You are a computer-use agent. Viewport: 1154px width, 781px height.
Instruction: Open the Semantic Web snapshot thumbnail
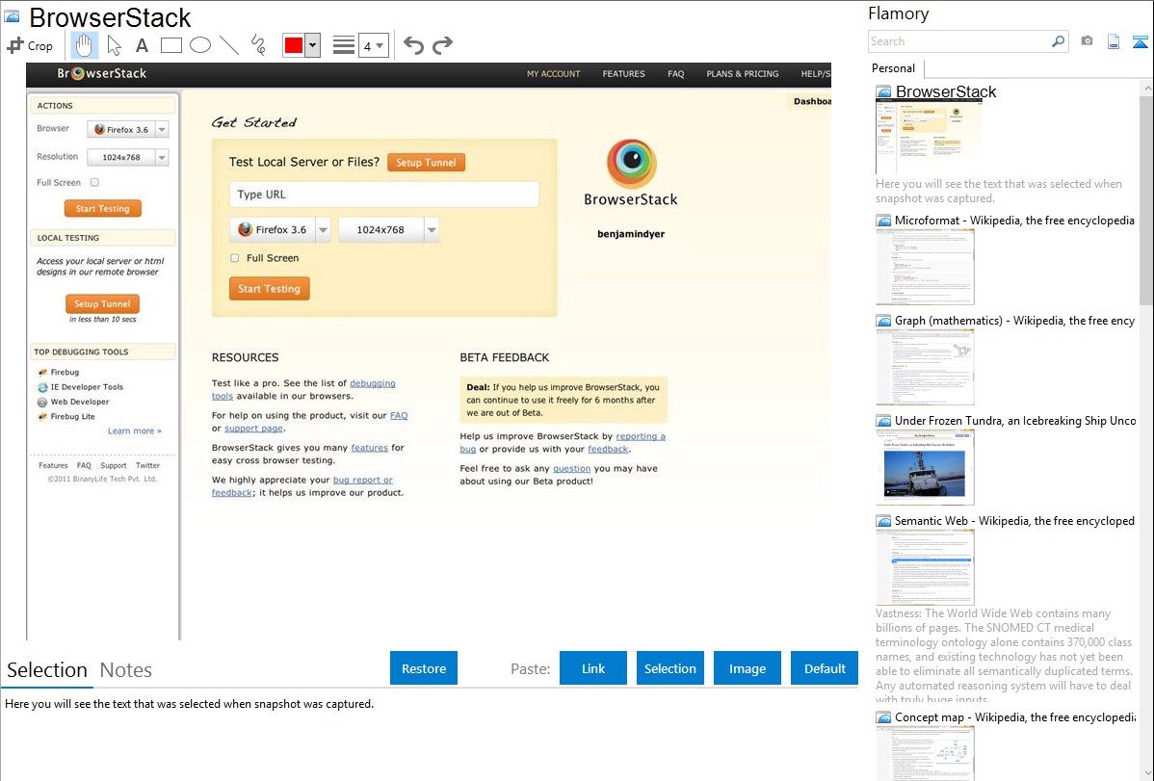tap(925, 566)
